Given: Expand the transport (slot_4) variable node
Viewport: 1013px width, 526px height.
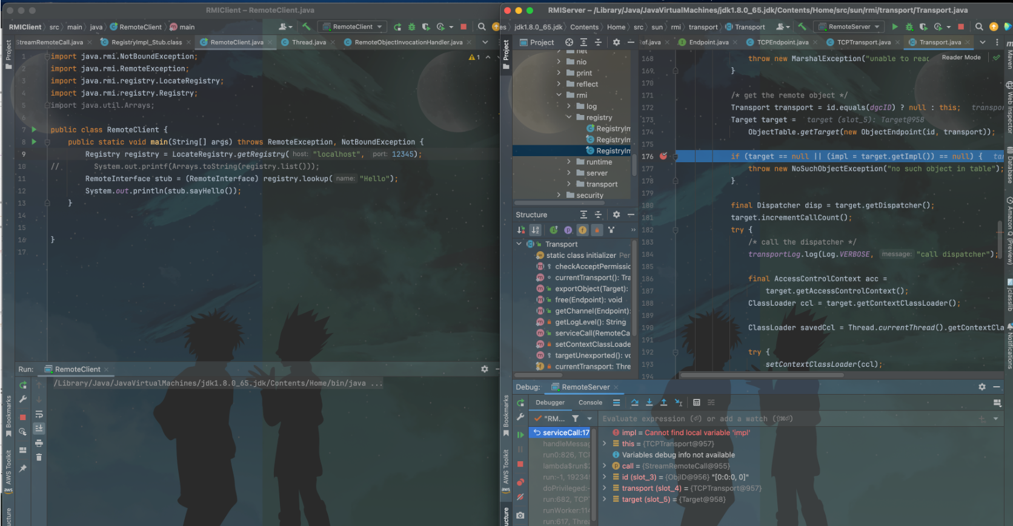Looking at the screenshot, I should (604, 488).
